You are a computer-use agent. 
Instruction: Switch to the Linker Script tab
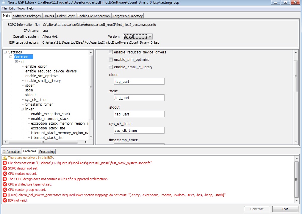pyautogui.click(x=66, y=16)
